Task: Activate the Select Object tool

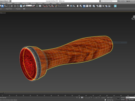Action: [2, 6]
